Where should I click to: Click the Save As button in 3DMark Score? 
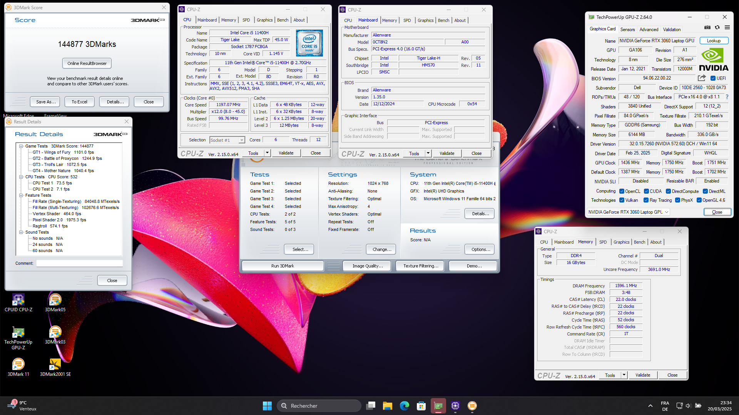(46, 102)
